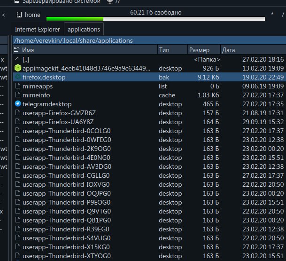Select the firefox.desktop bak file
Viewport: 286px width, 261px height.
[149, 77]
